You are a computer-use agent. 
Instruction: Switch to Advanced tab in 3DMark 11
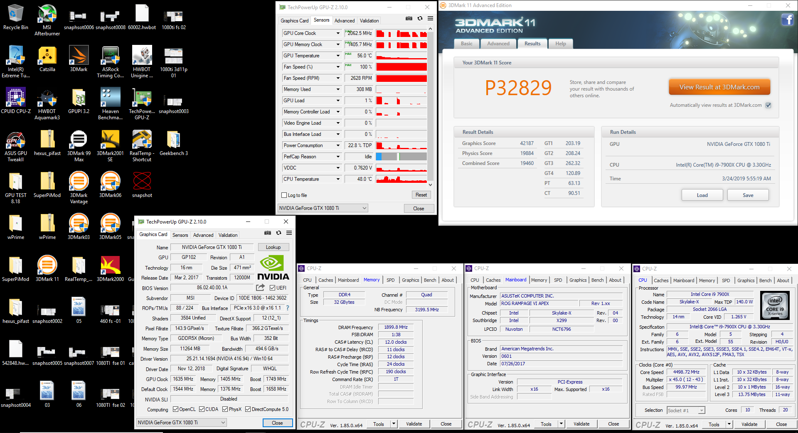point(498,44)
